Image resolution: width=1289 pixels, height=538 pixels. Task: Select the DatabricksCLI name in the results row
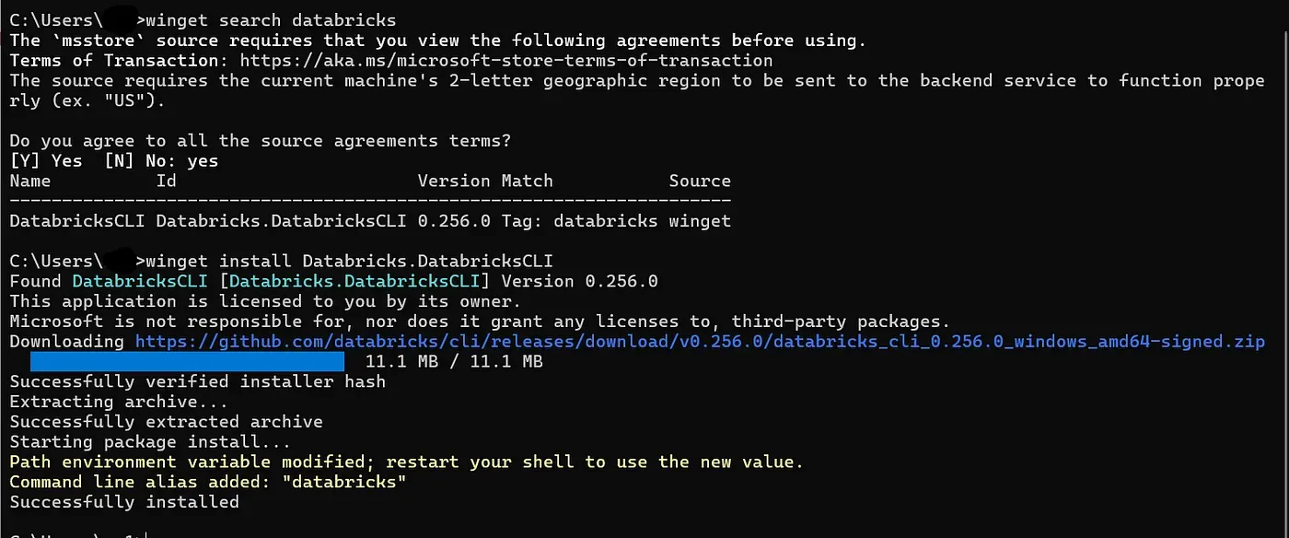[77, 221]
